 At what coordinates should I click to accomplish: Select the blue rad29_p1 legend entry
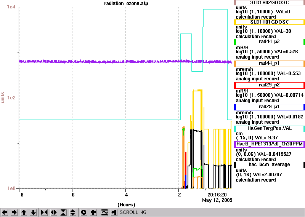click(x=270, y=107)
